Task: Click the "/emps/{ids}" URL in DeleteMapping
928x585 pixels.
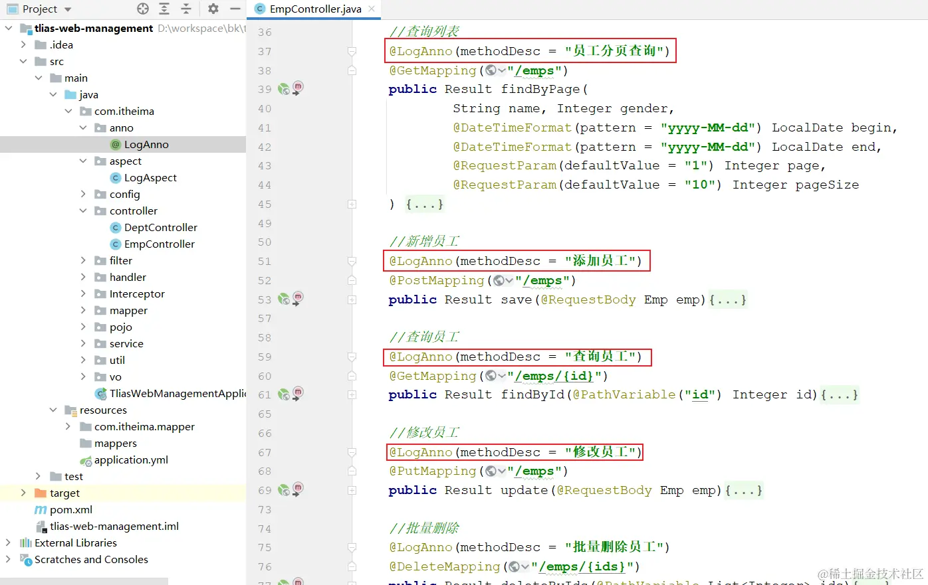Action: (x=582, y=566)
